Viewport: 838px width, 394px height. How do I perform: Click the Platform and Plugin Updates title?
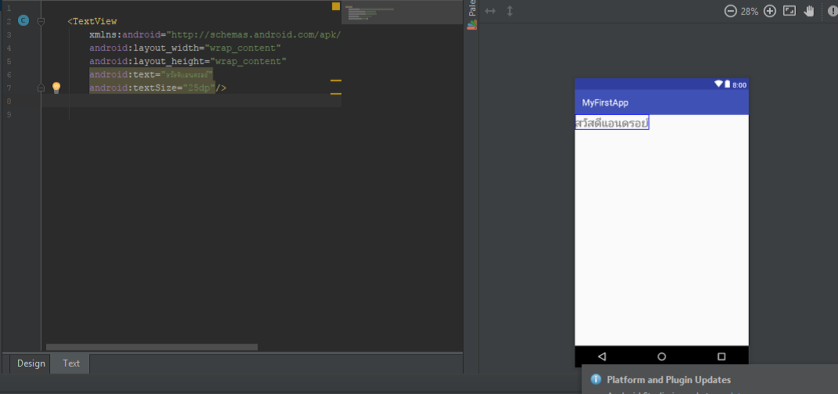coord(668,380)
